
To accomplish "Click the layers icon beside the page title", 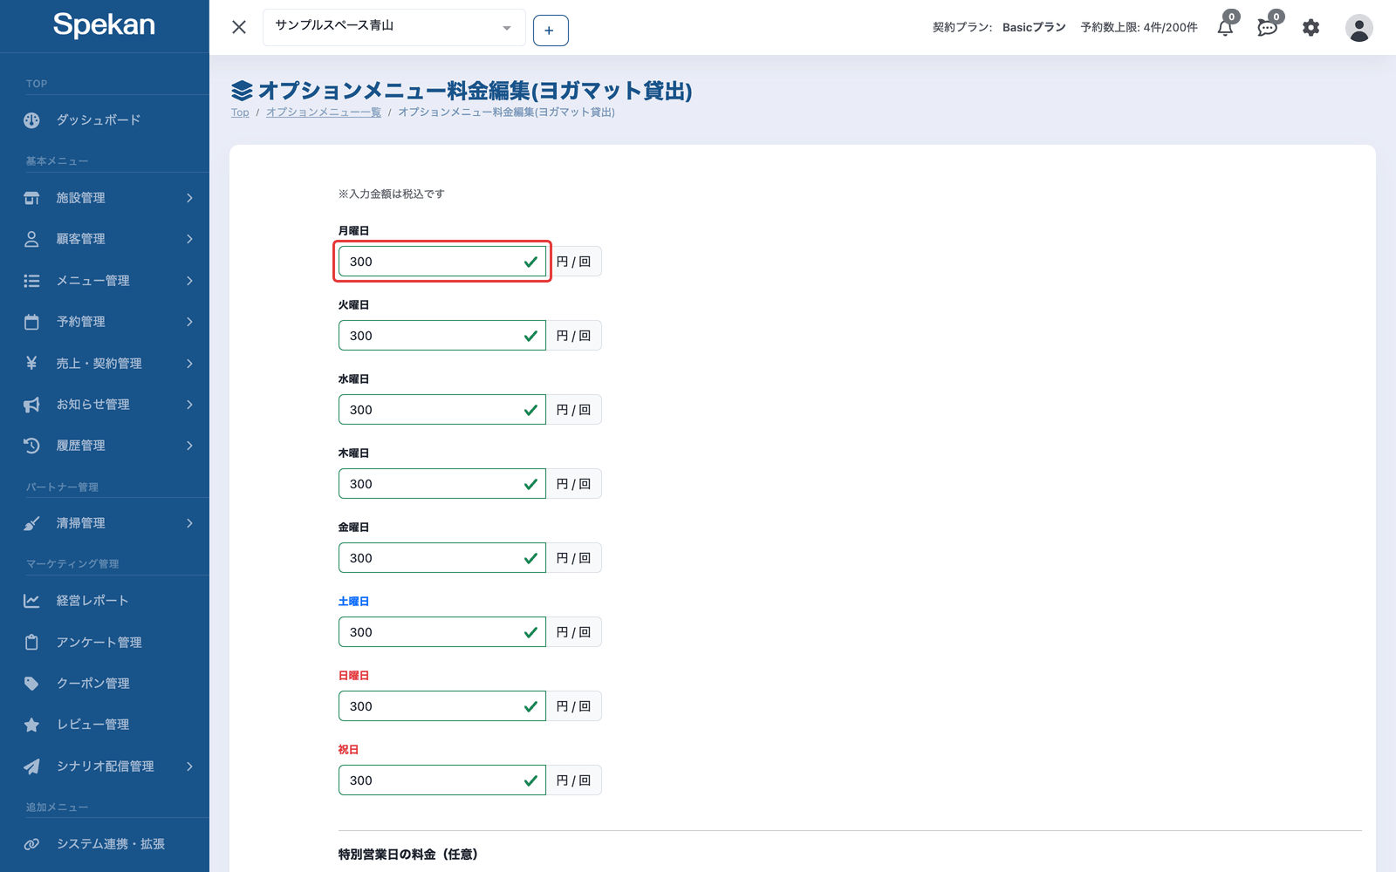I will point(242,91).
